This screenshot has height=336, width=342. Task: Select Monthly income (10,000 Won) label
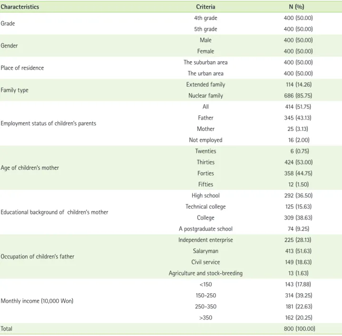click(37, 301)
